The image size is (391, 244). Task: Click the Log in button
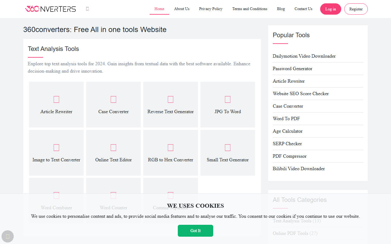[331, 9]
